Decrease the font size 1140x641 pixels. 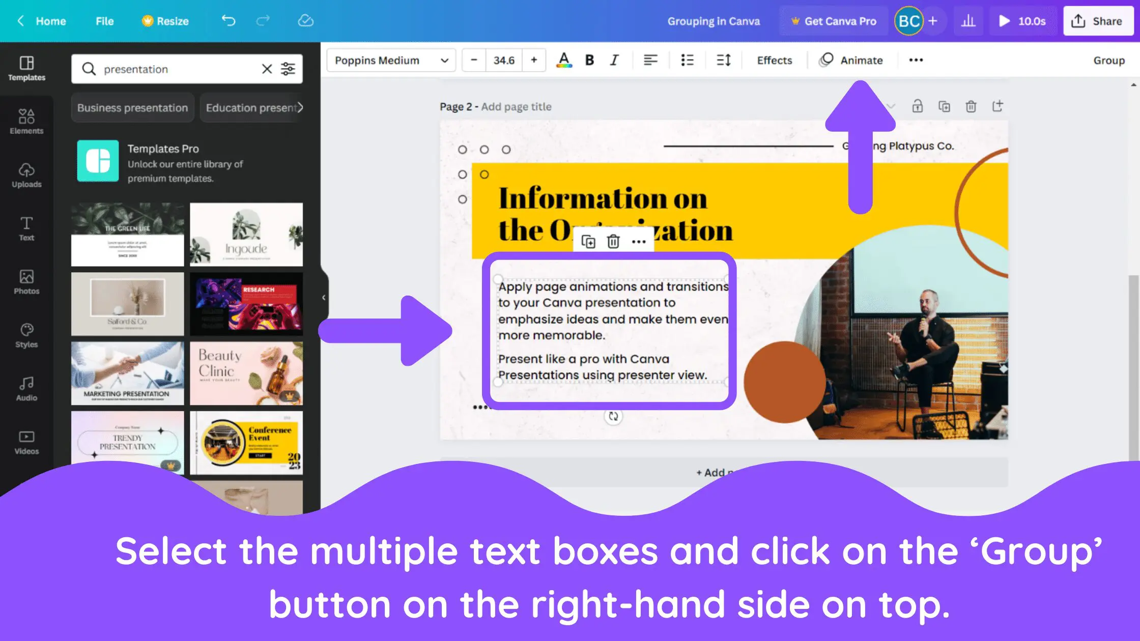tap(474, 60)
